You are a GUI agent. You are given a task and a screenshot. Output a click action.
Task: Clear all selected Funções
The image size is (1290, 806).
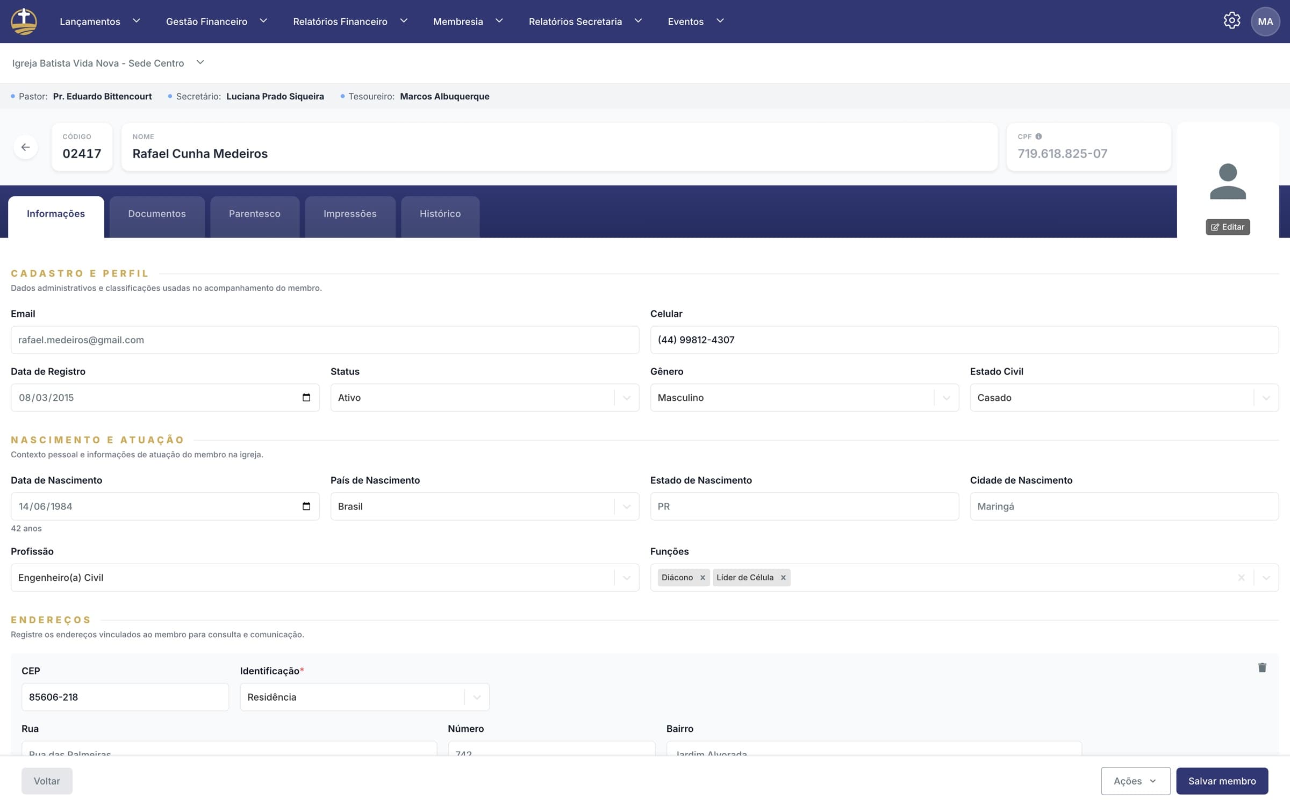(x=1241, y=578)
